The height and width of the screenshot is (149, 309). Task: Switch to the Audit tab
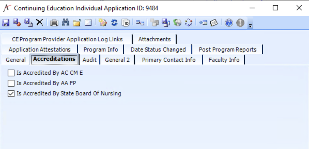tap(90, 60)
